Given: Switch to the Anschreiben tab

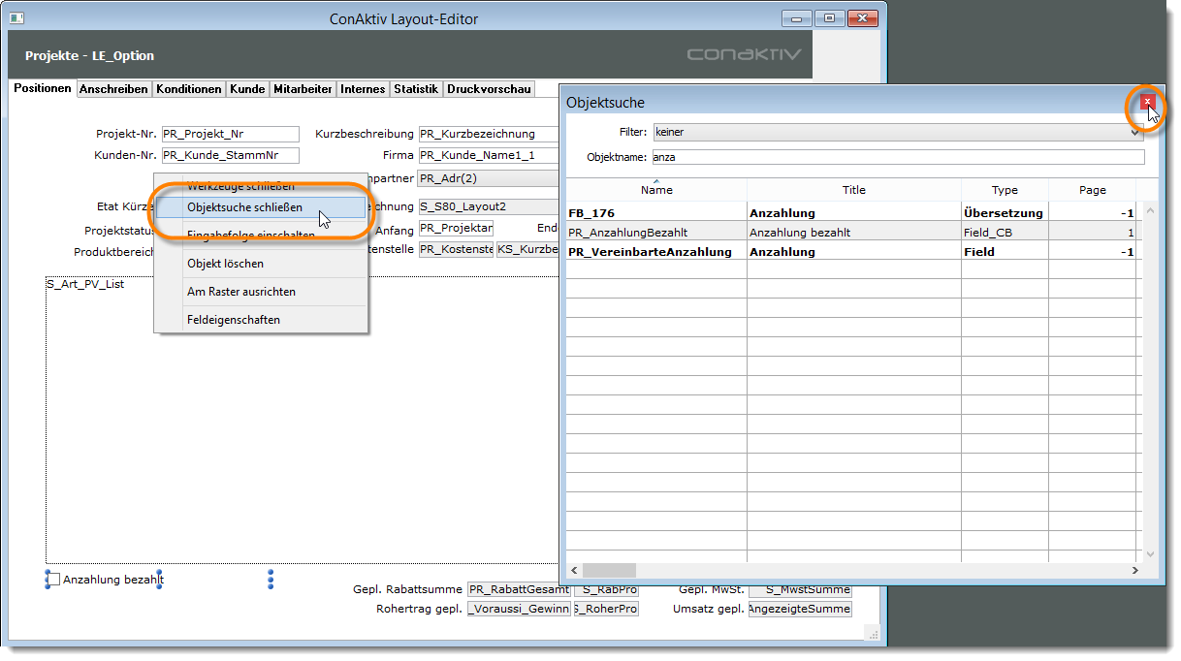Looking at the screenshot, I should point(113,89).
